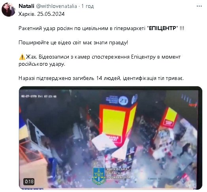Click the 'Ракетний удар росіян' sentence
The height and width of the screenshot is (192, 207).
[x=101, y=29]
